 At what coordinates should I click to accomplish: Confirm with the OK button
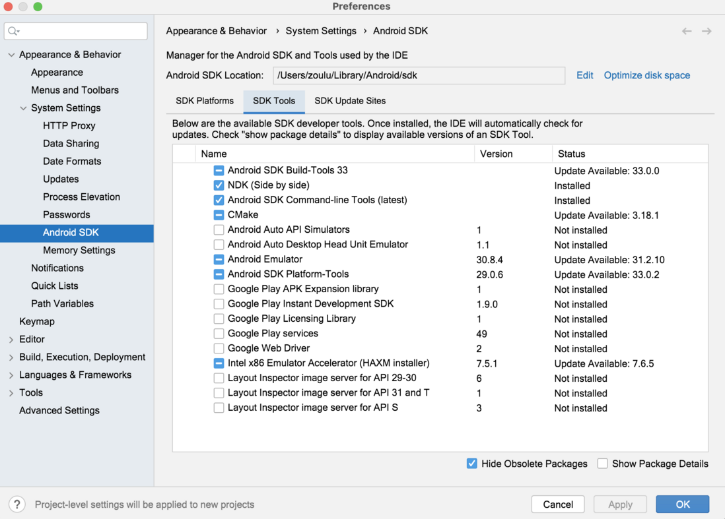click(683, 504)
